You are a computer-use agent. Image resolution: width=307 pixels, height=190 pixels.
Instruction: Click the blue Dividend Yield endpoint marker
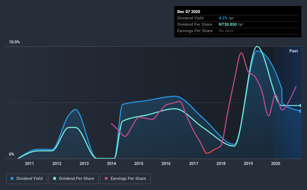pyautogui.click(x=301, y=111)
